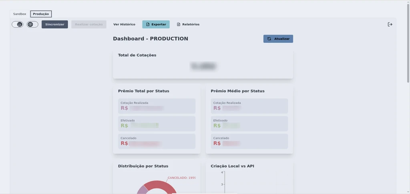Click the y-axis label 4 in the bar chart
The width and height of the screenshot is (410, 194).
222,172
